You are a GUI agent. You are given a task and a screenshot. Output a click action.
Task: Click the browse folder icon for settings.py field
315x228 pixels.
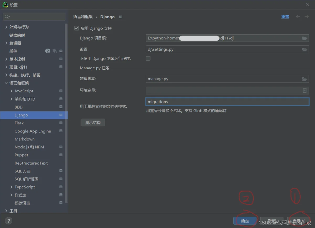[304, 49]
